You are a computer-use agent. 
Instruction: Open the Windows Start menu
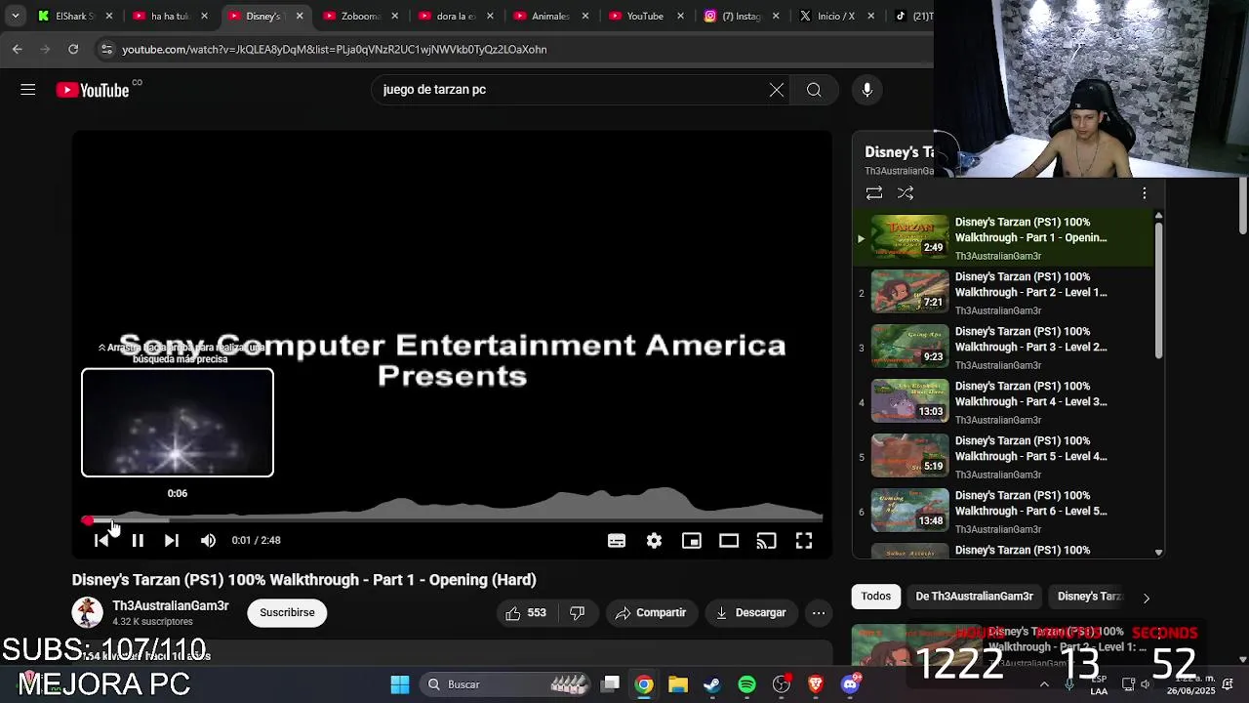[x=400, y=684]
